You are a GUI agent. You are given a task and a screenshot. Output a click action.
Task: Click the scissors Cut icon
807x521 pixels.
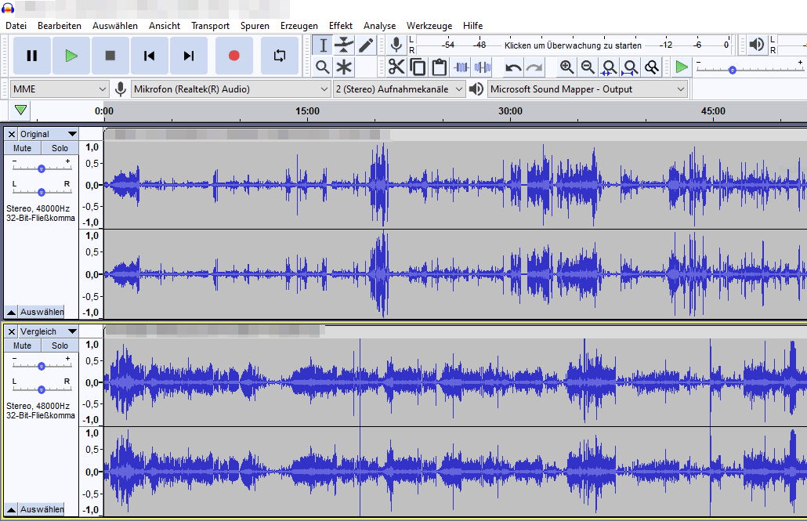click(396, 67)
